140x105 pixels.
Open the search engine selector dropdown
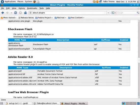(114, 13)
